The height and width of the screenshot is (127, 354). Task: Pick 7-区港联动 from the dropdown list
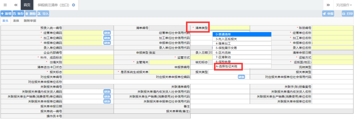click(x=242, y=57)
